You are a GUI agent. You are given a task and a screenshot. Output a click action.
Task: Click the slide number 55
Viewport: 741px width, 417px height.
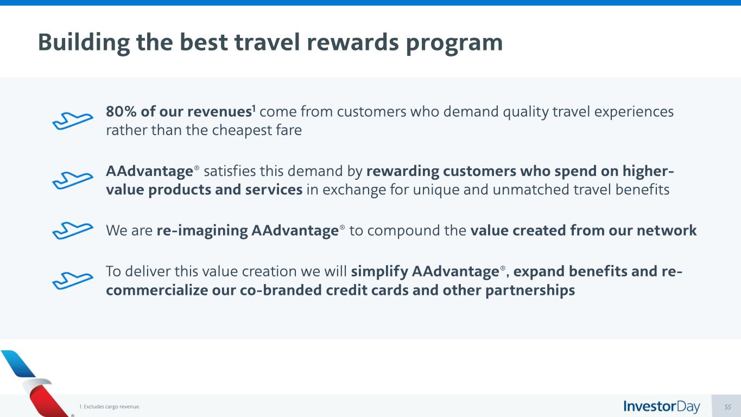[727, 407]
